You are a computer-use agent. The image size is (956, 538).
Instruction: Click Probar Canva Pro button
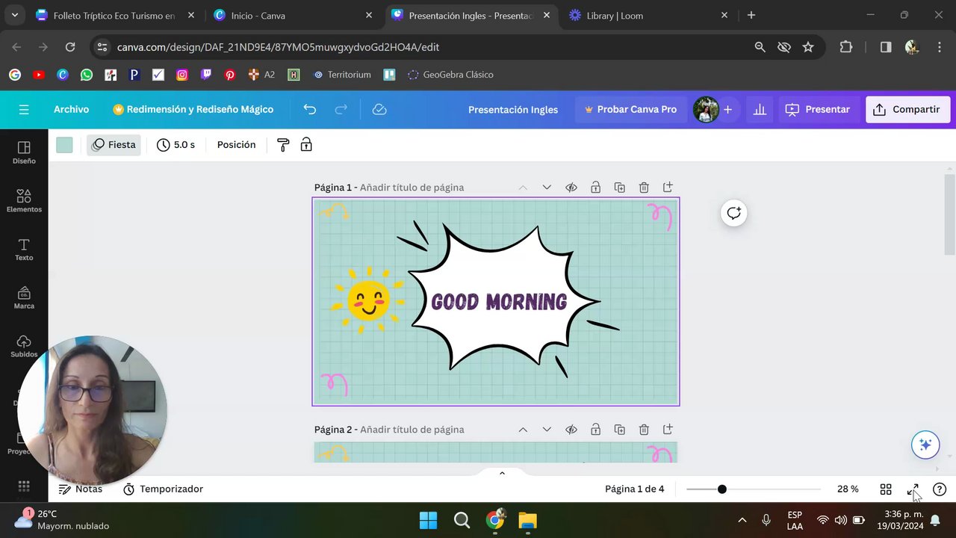[x=630, y=110]
